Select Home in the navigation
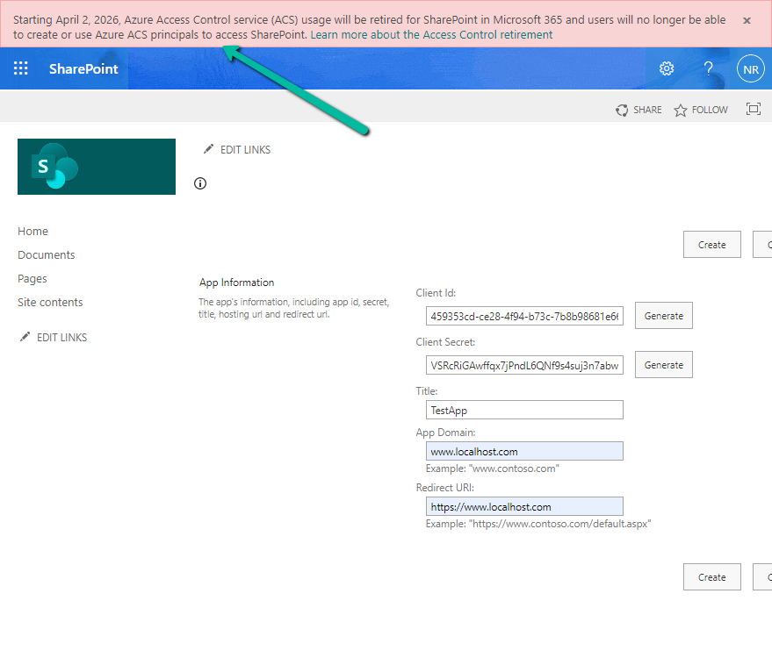The image size is (772, 658). (x=32, y=231)
